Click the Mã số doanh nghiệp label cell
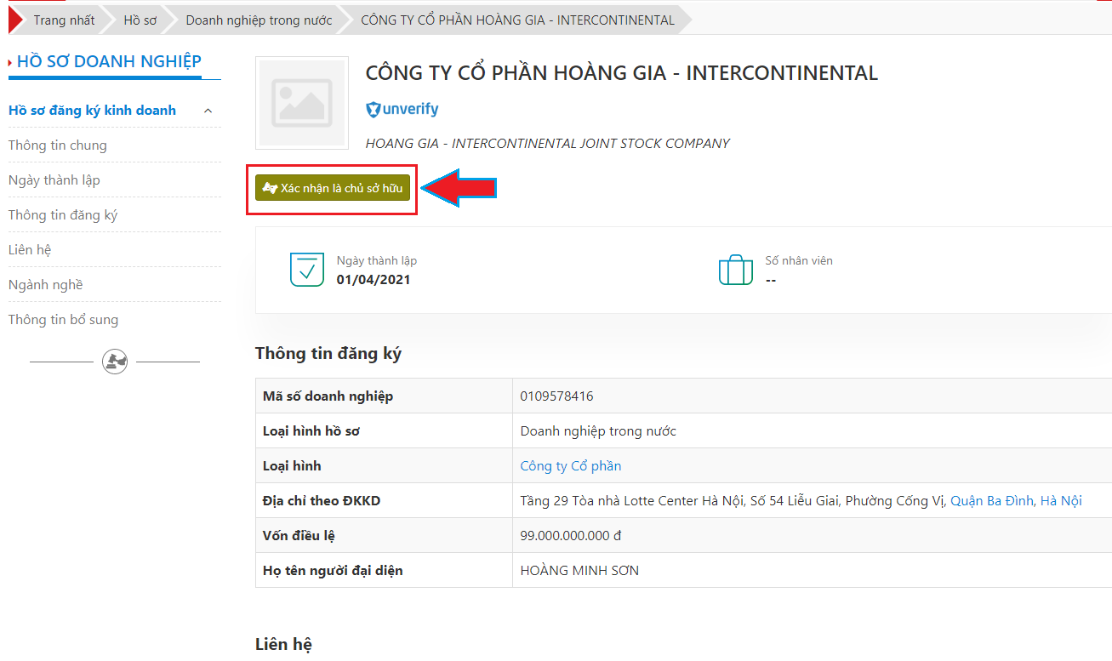The height and width of the screenshot is (661, 1112). coord(384,396)
